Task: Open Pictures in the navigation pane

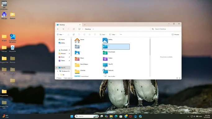Action: [x=62, y=54]
